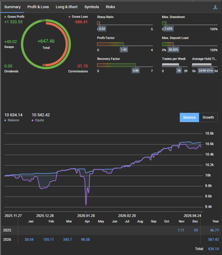Click the Sharp Ratio 0.24 marker
222x255 pixels.
pos(102,28)
